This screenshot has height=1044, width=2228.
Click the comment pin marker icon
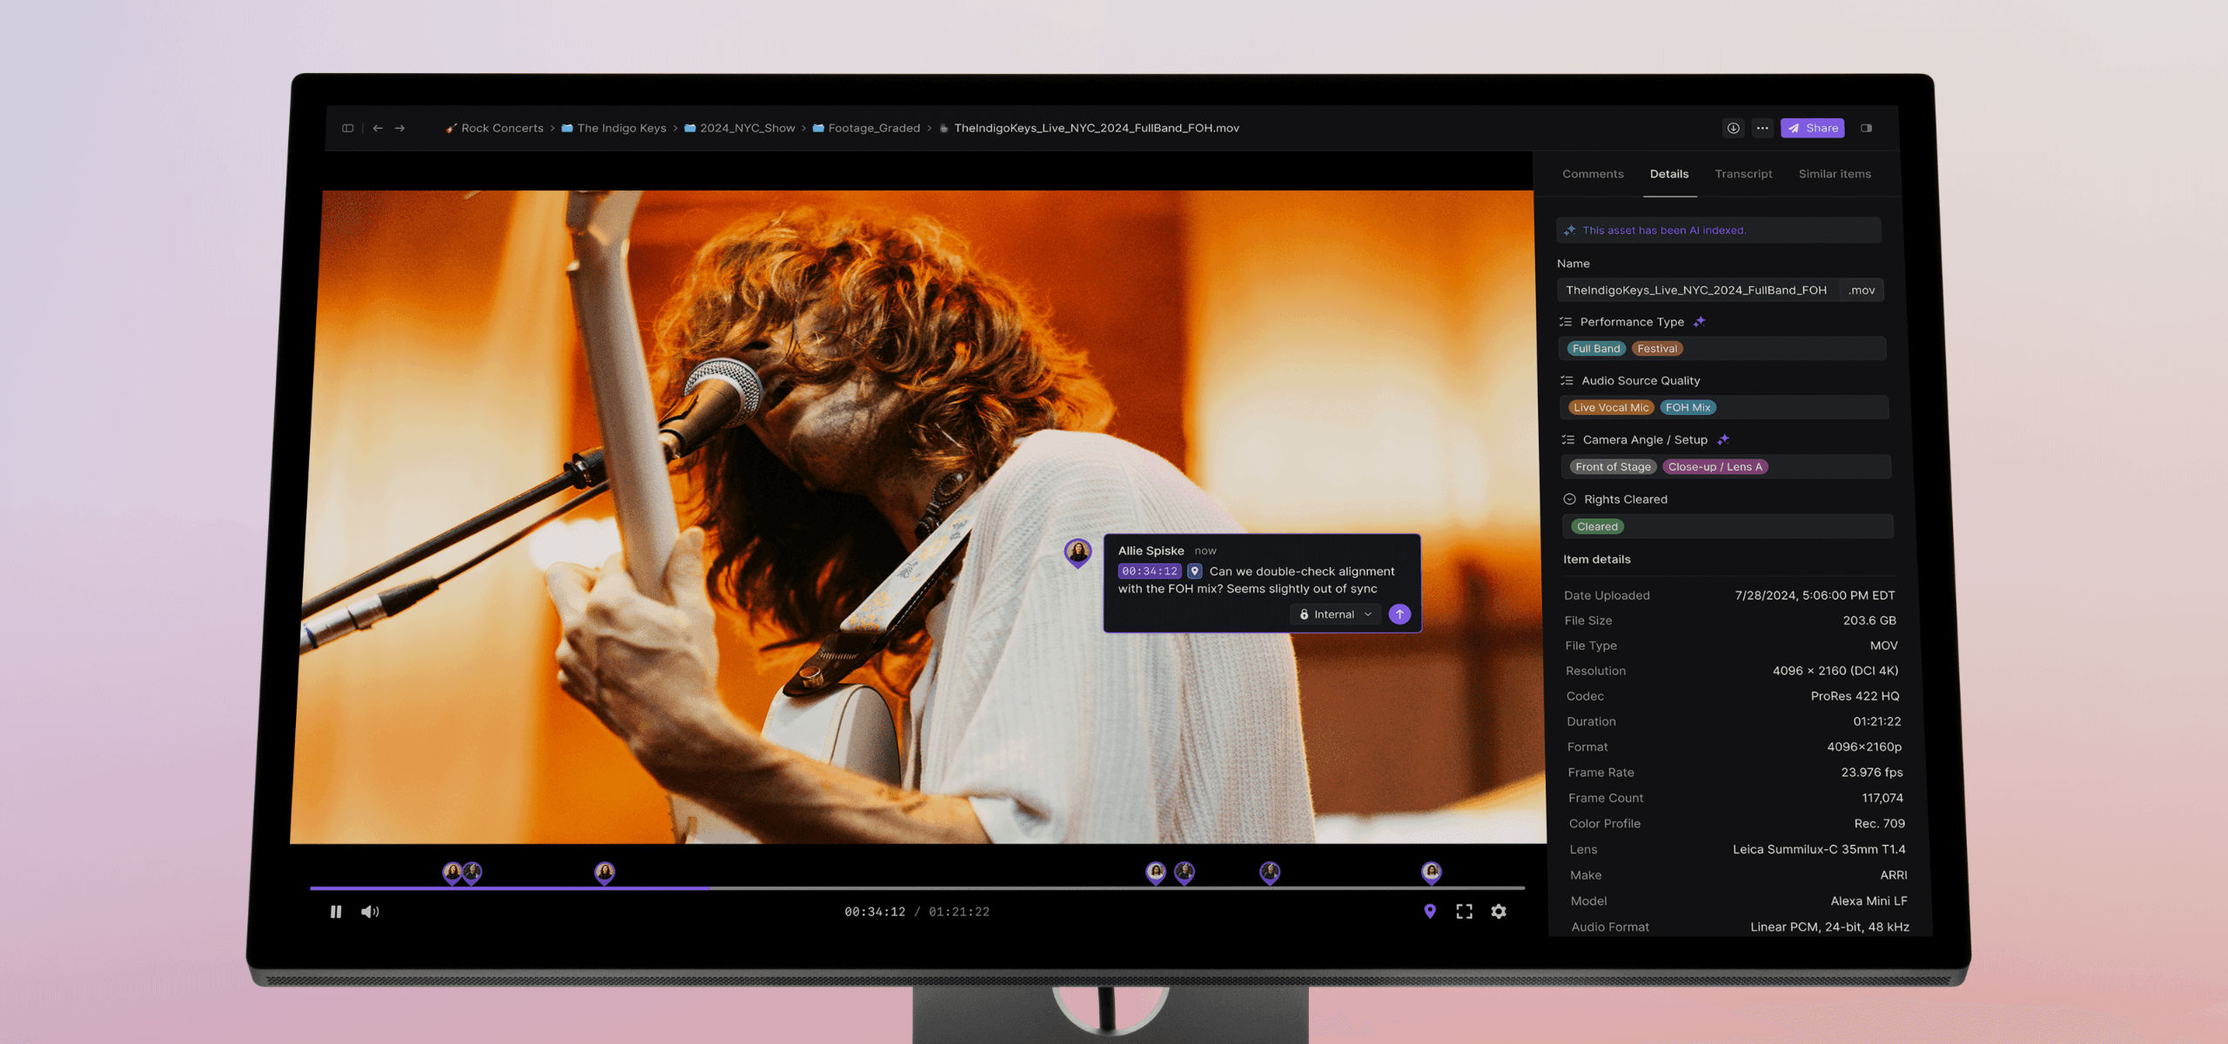[1430, 911]
